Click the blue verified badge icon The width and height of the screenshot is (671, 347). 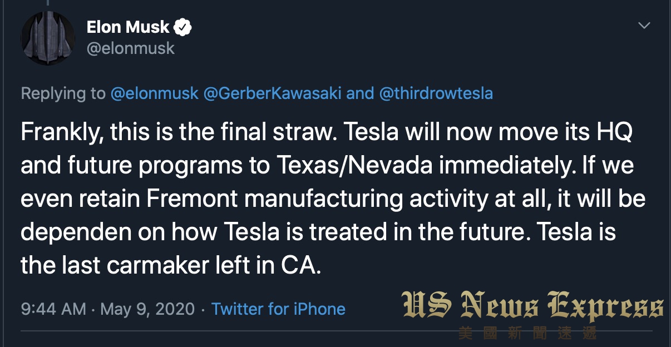coord(184,26)
